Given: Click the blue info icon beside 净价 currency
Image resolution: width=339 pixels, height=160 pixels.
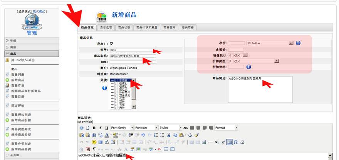Looking at the screenshot, I should [298, 43].
